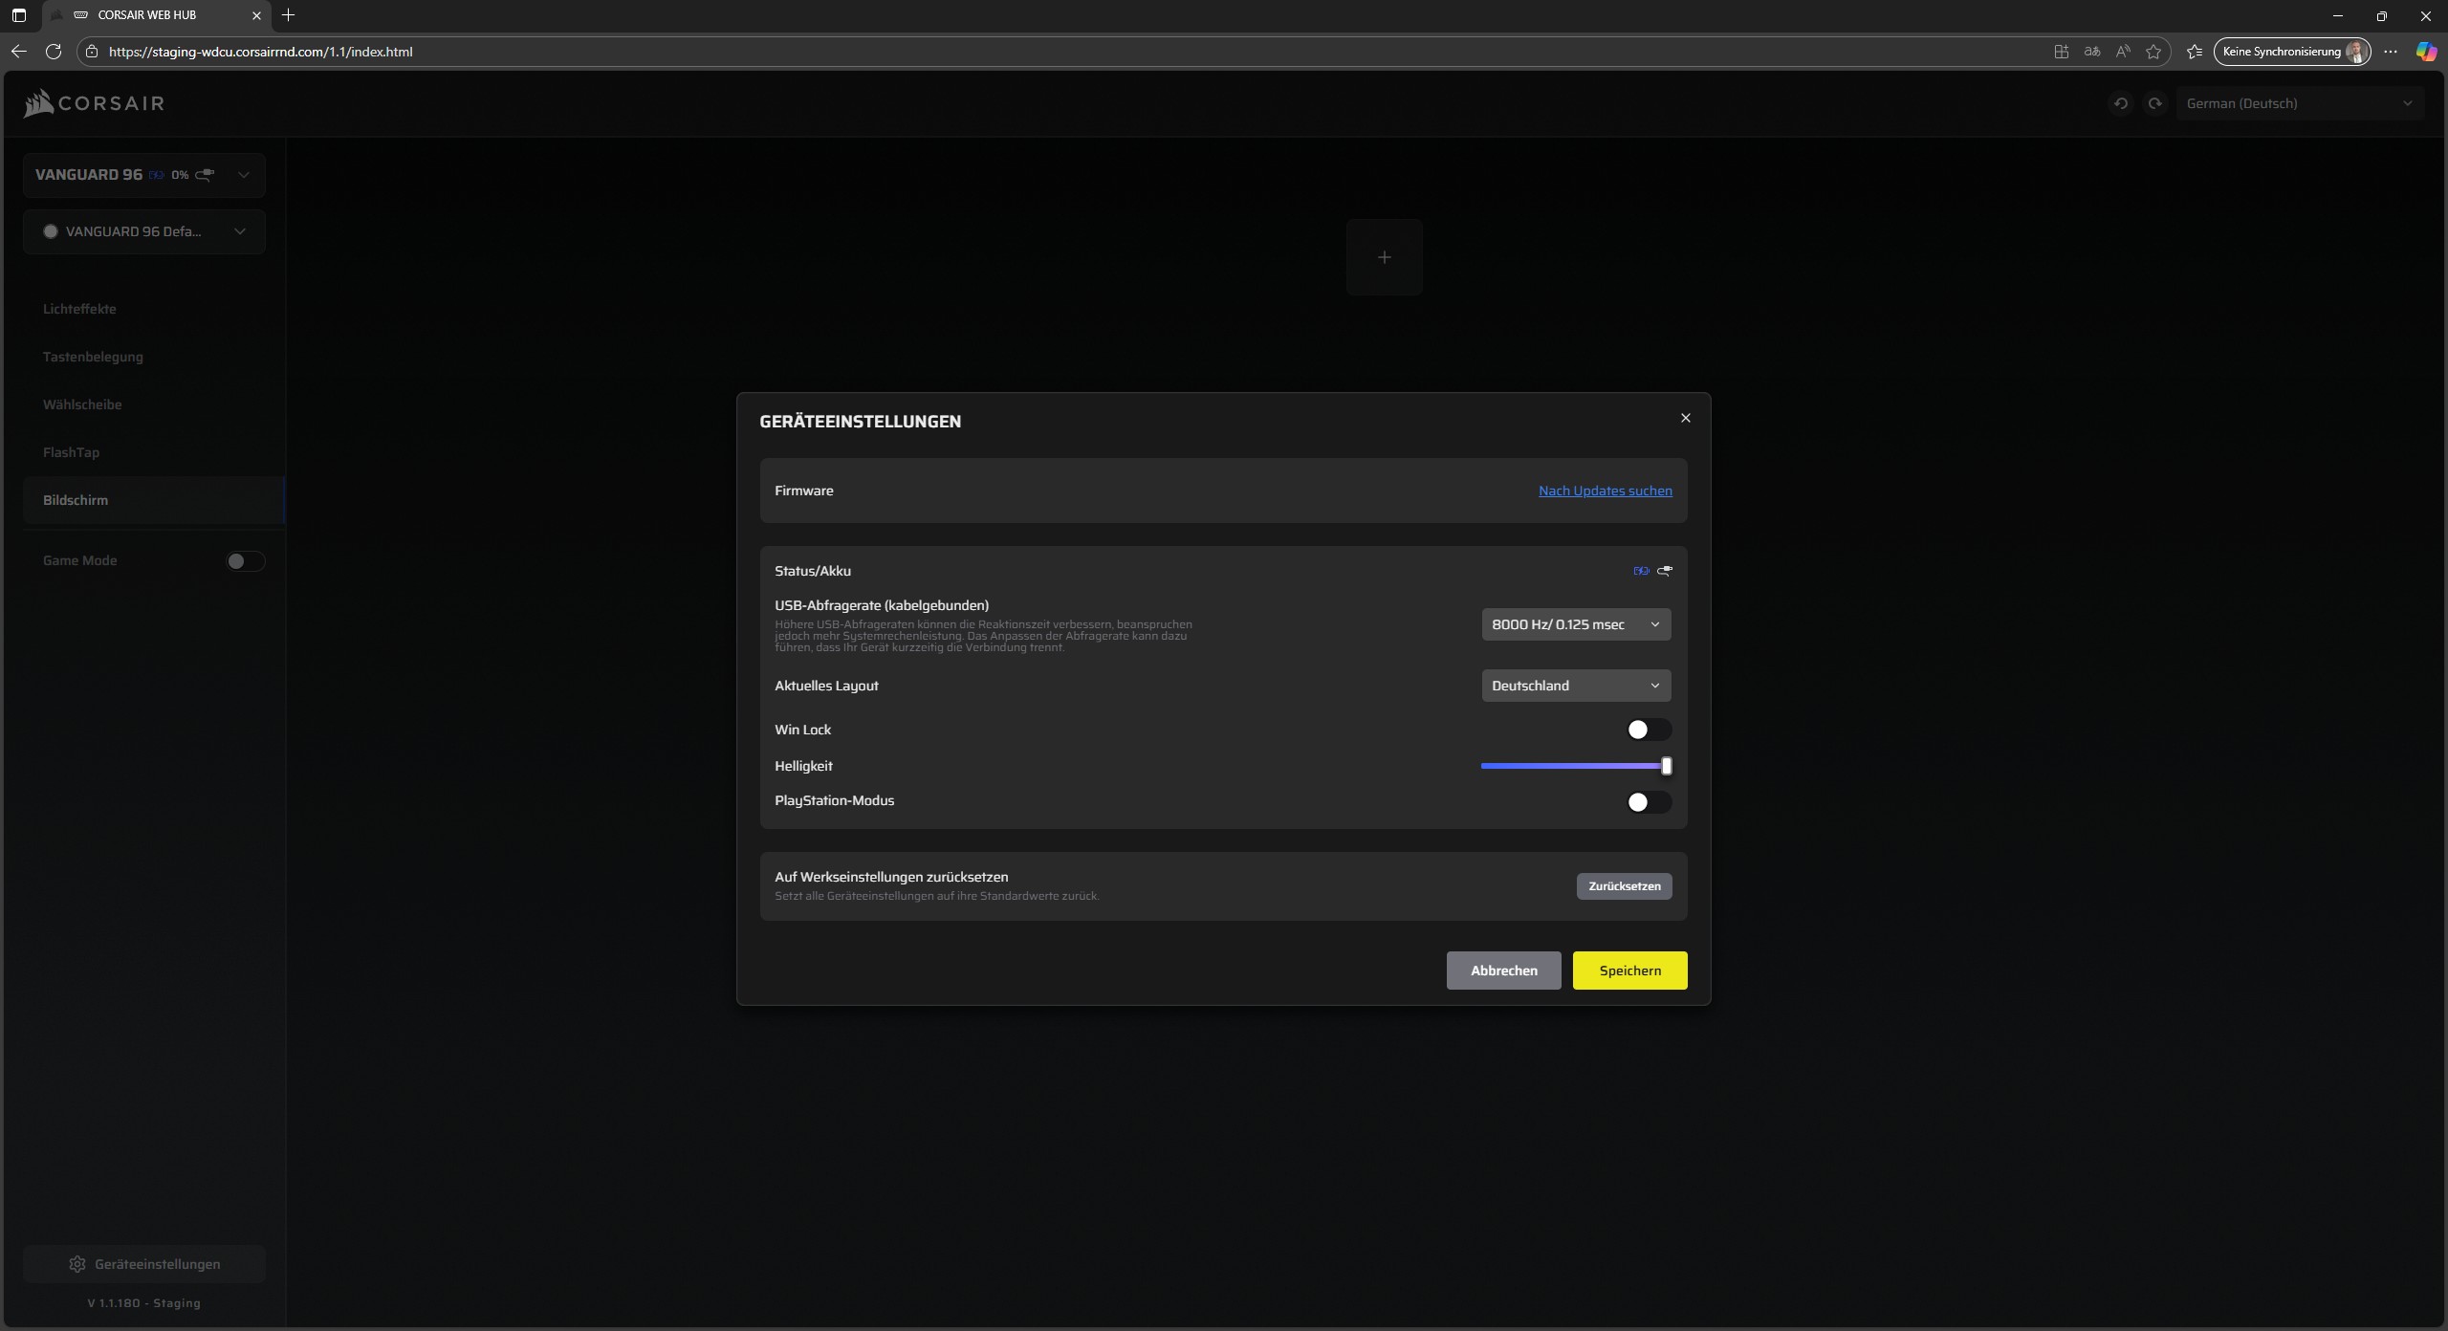Add page to favorites with star icon
The height and width of the screenshot is (1331, 2448).
[2153, 52]
